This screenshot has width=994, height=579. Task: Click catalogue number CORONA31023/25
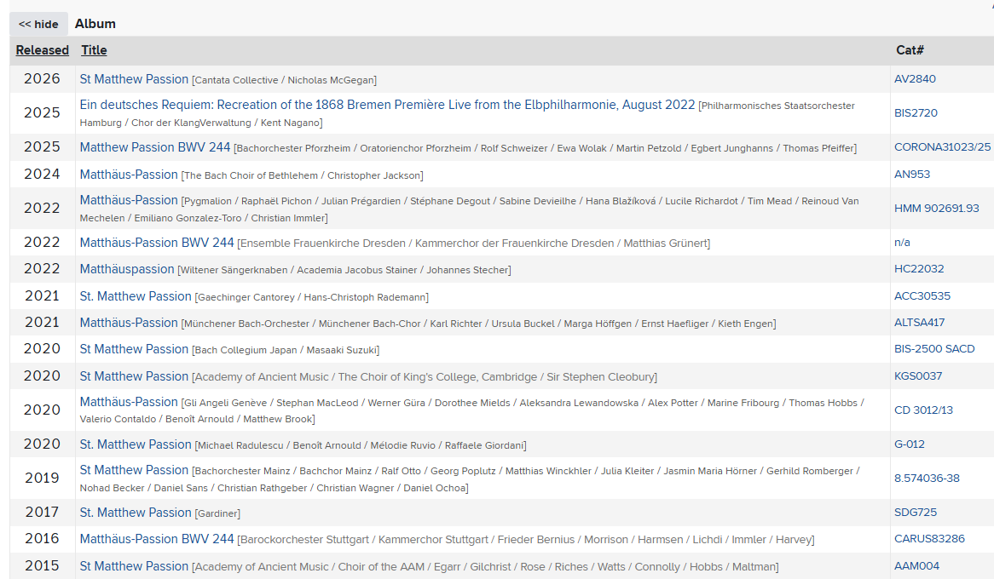942,147
